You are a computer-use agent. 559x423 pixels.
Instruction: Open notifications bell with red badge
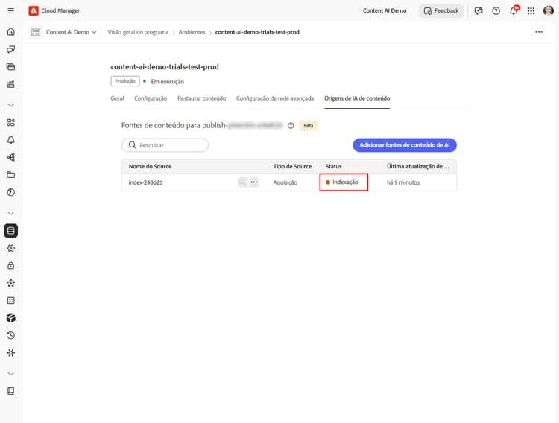514,10
